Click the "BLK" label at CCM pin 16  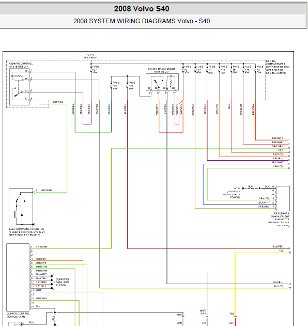38,306
